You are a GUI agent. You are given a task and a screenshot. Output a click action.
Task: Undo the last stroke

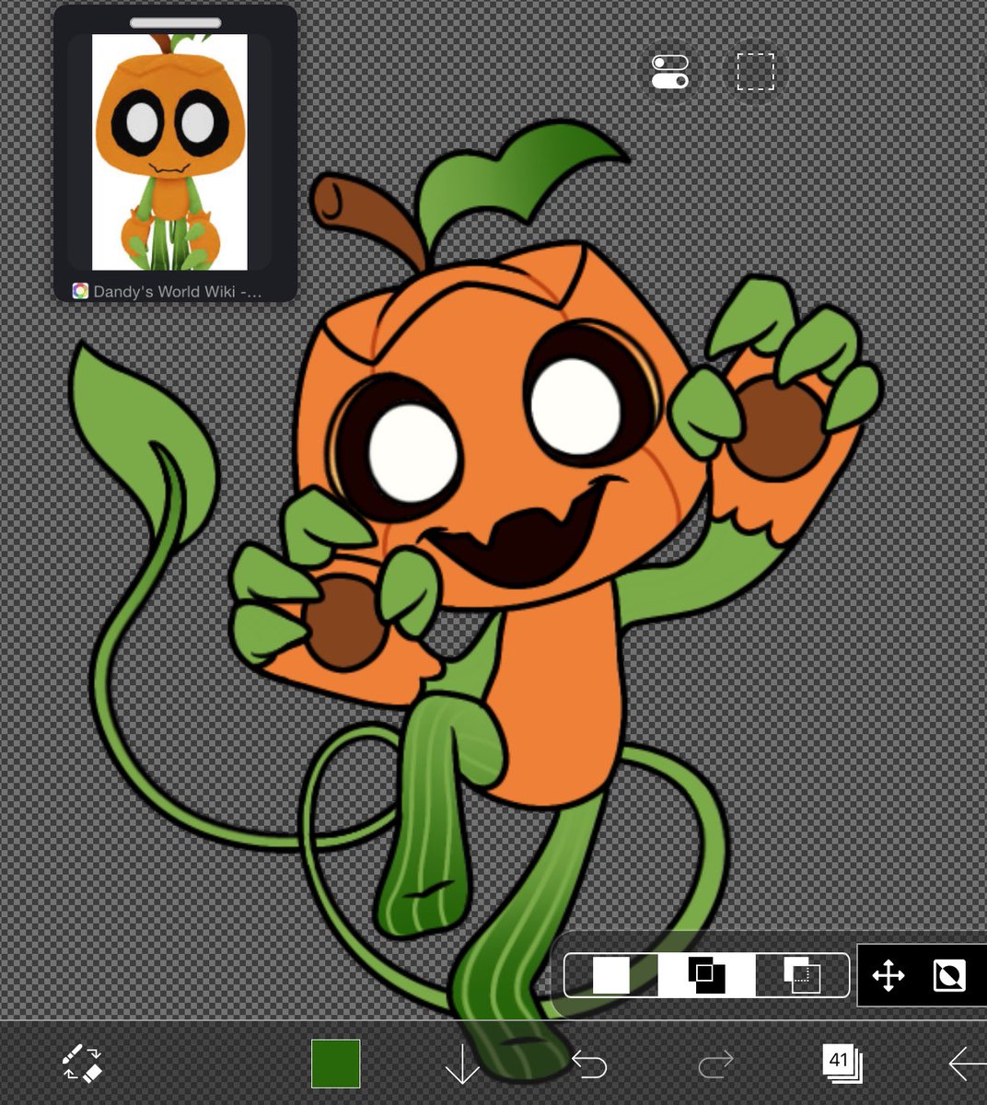[x=589, y=1064]
